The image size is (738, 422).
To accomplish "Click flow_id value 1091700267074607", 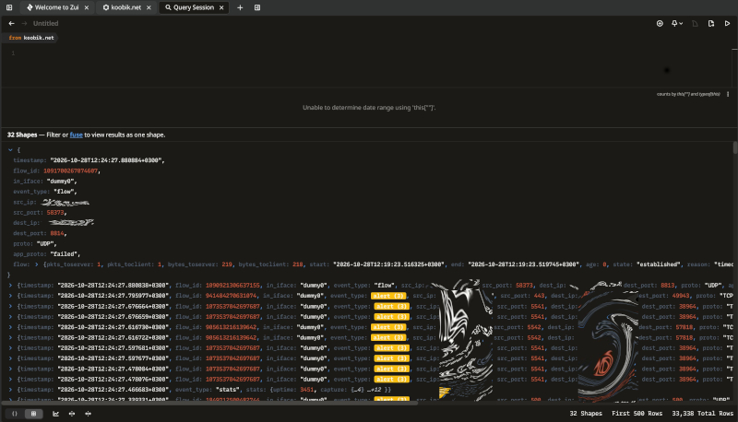I will click(x=71, y=171).
